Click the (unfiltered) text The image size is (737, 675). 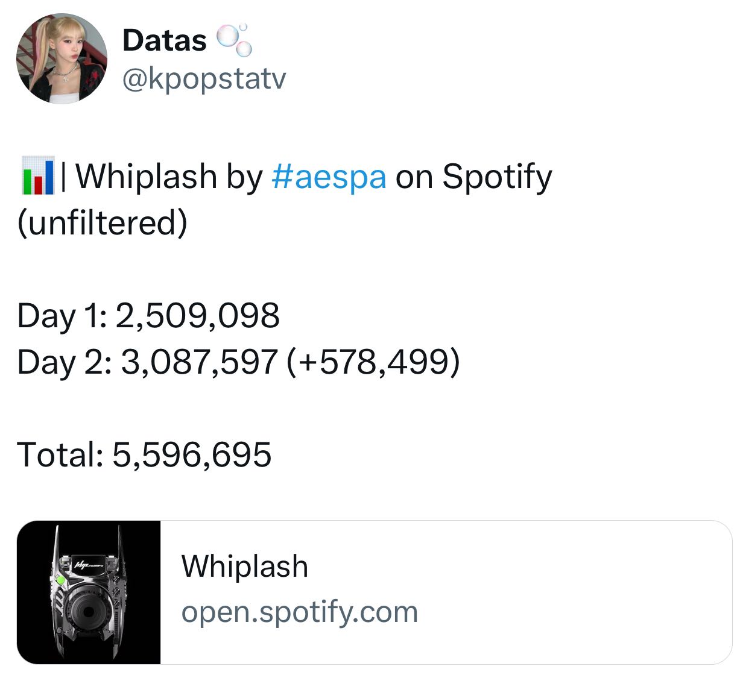103,222
